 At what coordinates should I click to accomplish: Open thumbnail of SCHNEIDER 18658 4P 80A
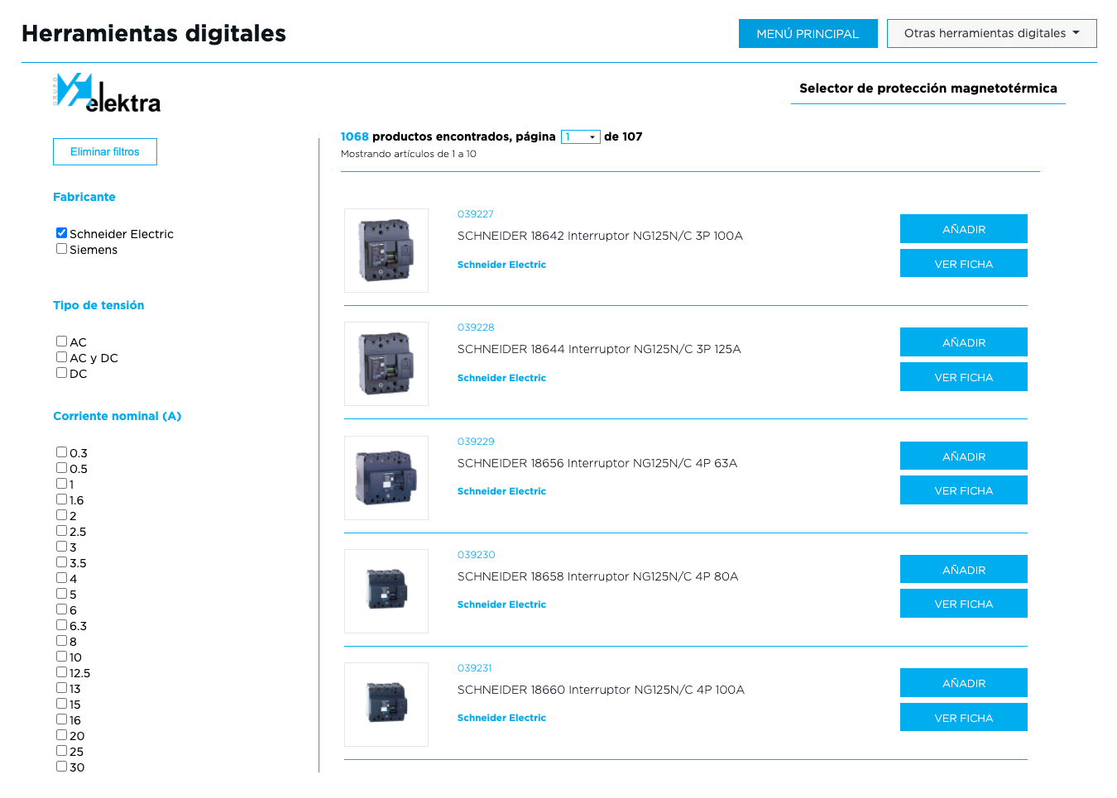pyautogui.click(x=386, y=591)
